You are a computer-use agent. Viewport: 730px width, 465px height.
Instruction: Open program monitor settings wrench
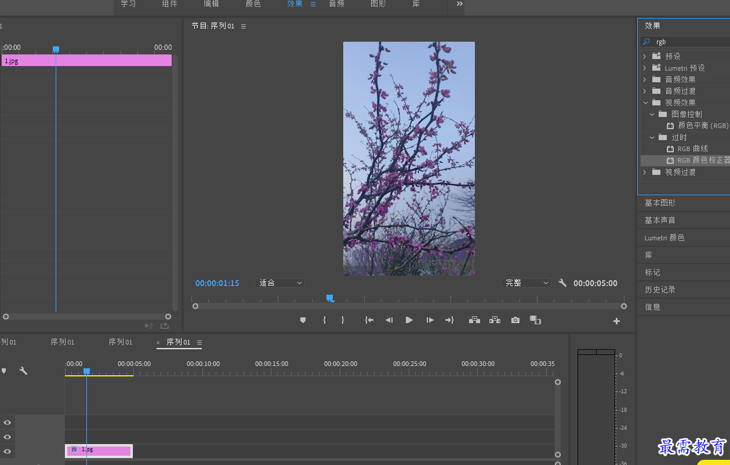pos(562,283)
